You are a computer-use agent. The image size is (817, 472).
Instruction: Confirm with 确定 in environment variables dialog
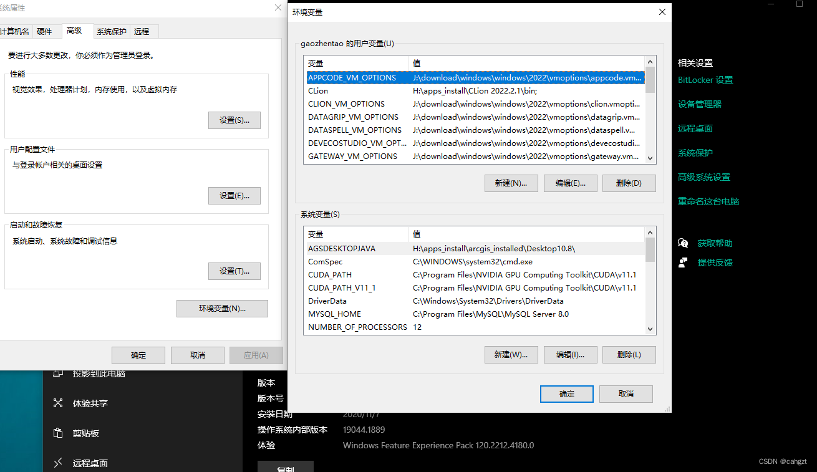pos(566,393)
